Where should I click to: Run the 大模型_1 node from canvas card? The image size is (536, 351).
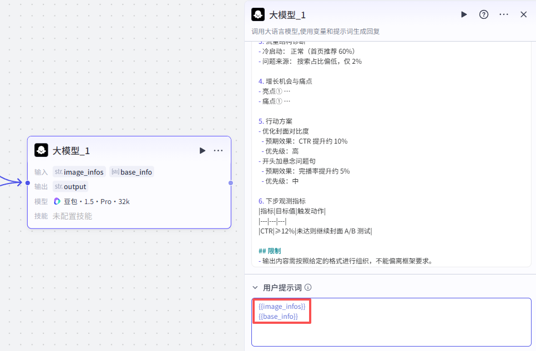203,151
